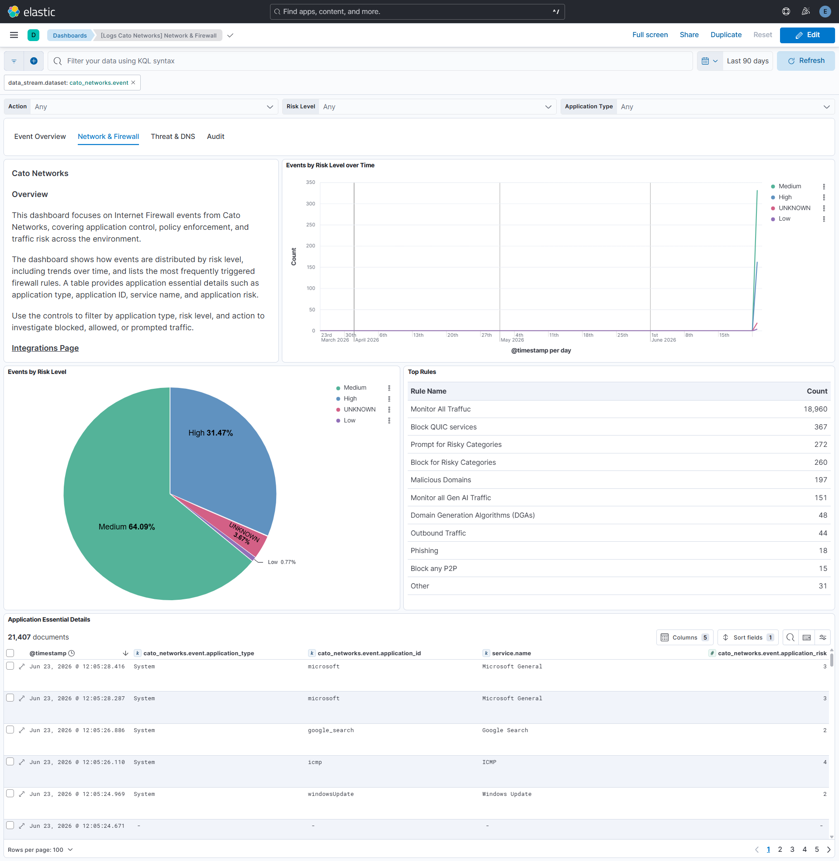Open the help menu icon
Viewport: 839px width, 861px height.
tap(786, 11)
